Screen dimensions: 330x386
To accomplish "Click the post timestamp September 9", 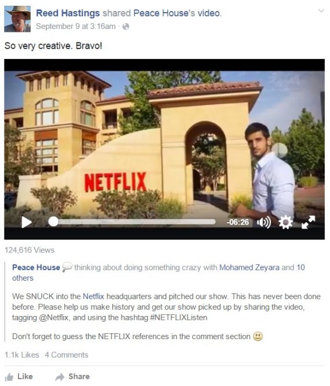I will [76, 27].
